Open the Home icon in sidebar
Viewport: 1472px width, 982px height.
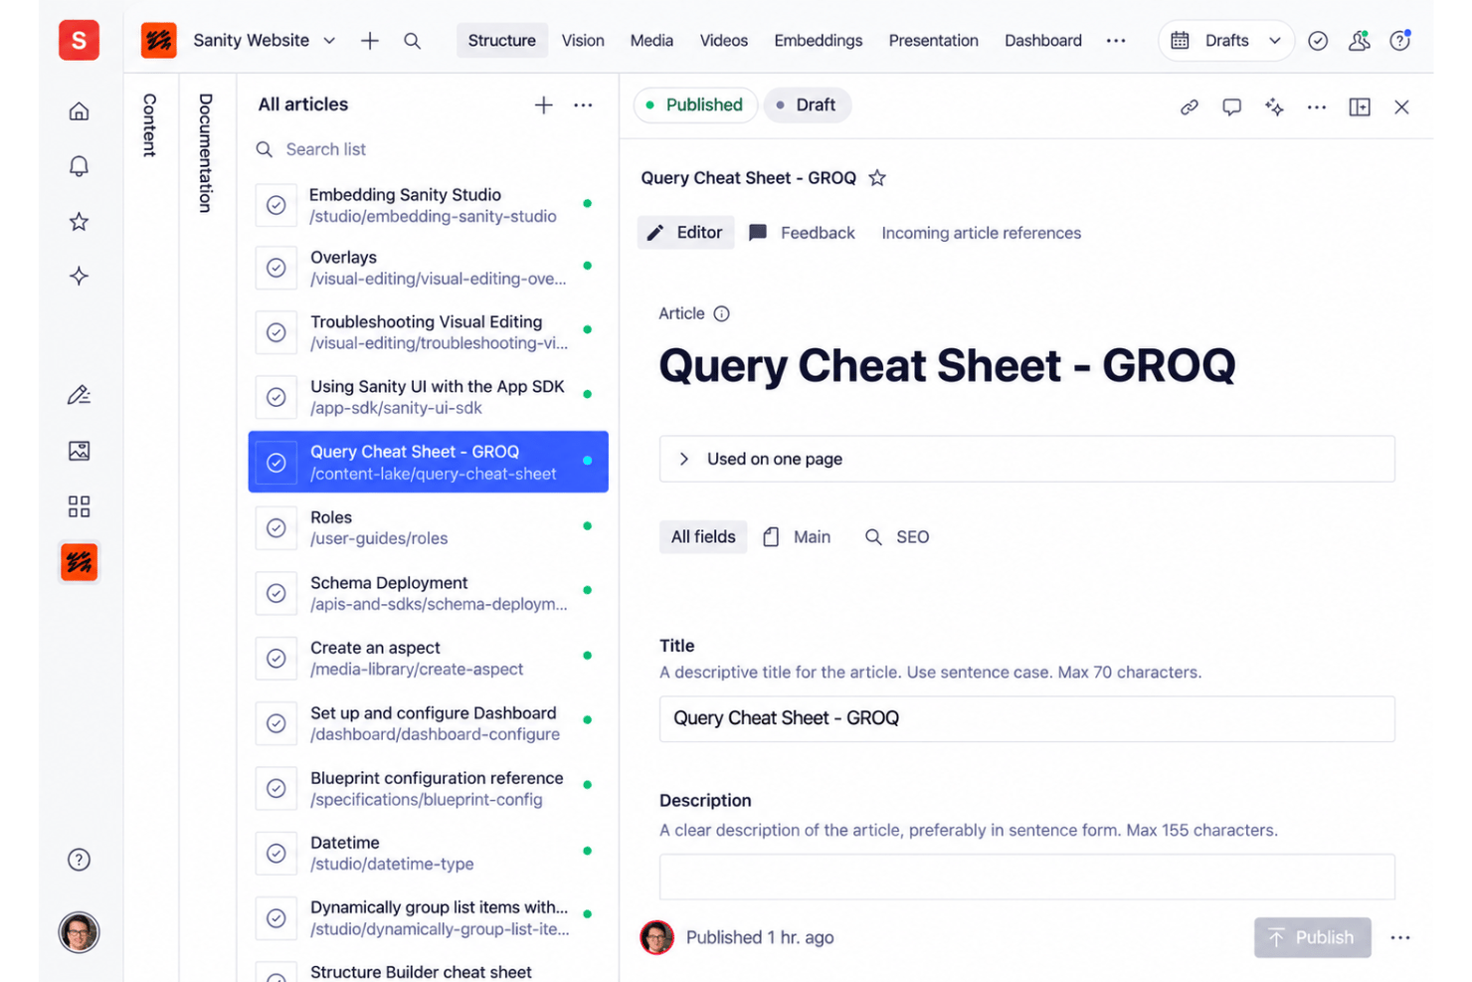[79, 111]
